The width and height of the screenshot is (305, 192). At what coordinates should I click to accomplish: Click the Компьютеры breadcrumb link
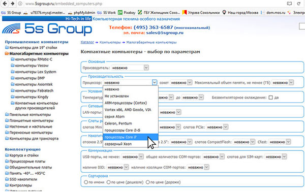[x=110, y=42]
